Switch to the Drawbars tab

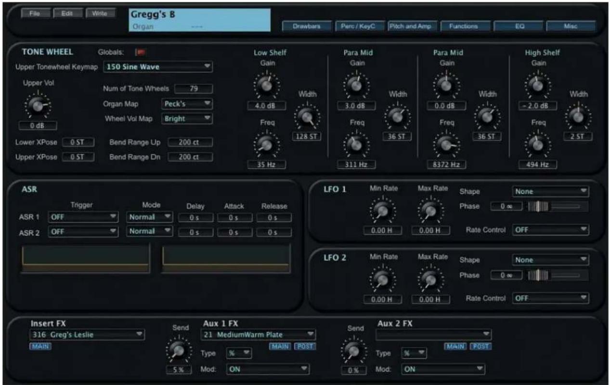coord(306,26)
